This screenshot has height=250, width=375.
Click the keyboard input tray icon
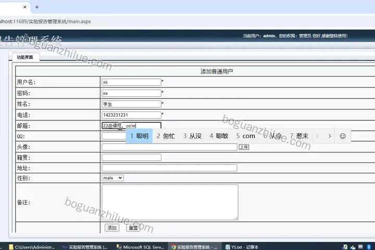tap(360, 247)
